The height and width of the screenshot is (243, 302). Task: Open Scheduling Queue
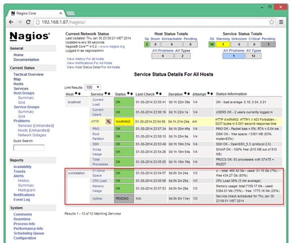coord(29,233)
